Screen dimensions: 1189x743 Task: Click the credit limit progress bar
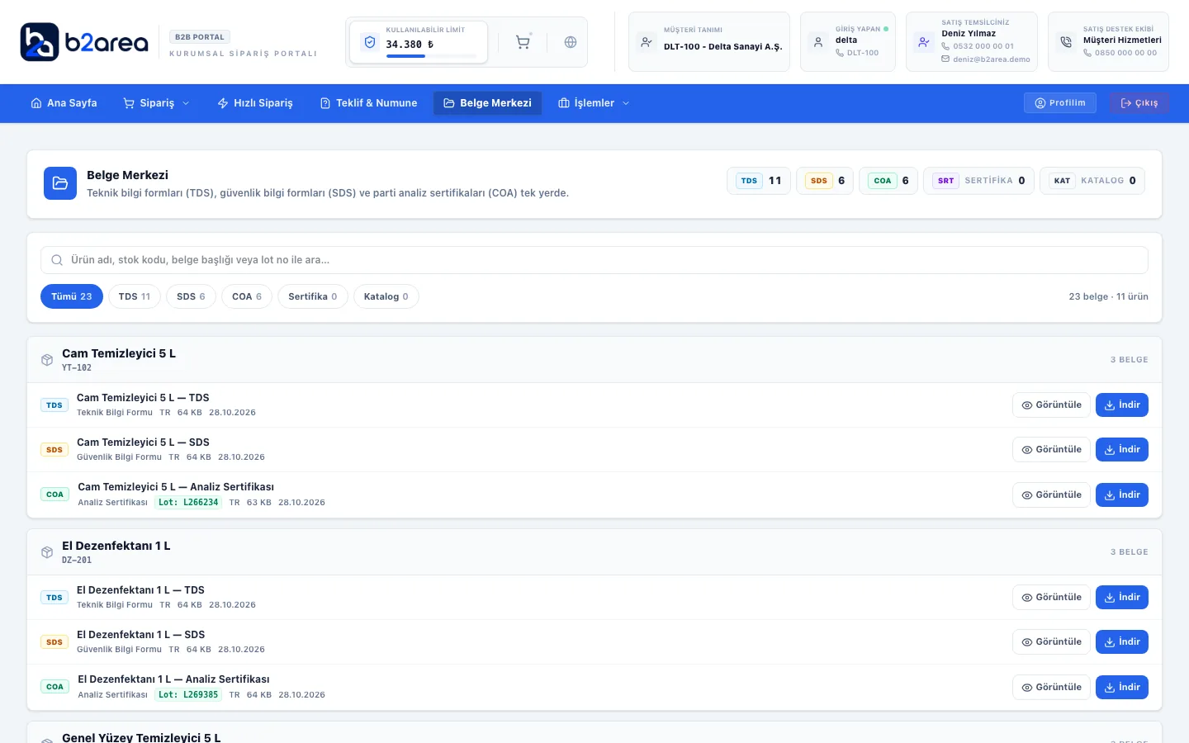coord(431,56)
